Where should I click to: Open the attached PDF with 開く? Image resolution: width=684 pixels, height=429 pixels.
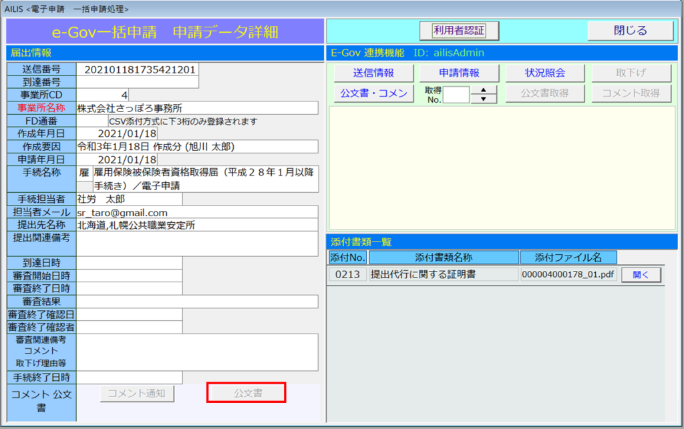[x=641, y=274]
